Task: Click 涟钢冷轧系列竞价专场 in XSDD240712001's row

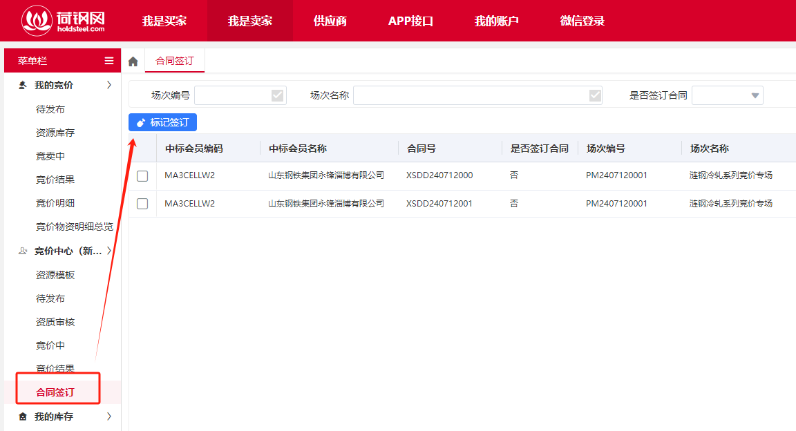Action: coord(731,204)
